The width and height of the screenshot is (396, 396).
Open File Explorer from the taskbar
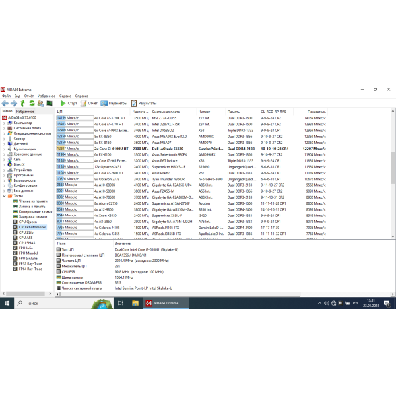pyautogui.click(x=135, y=303)
